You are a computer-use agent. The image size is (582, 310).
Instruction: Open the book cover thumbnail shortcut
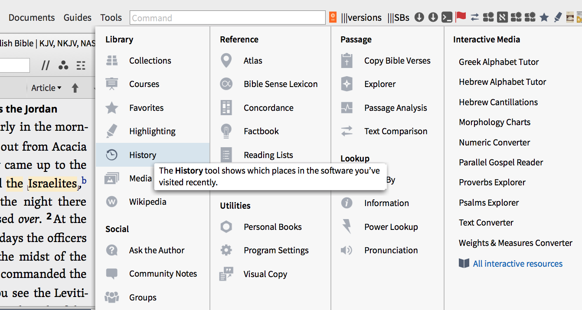point(570,17)
